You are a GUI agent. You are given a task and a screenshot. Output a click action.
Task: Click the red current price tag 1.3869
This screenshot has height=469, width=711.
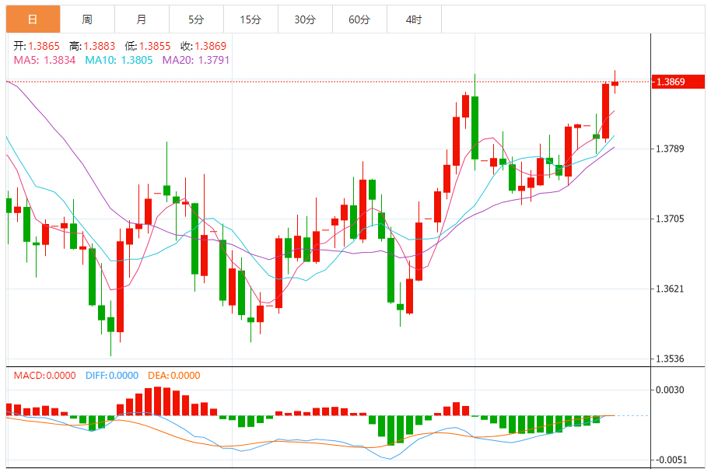[x=678, y=82]
